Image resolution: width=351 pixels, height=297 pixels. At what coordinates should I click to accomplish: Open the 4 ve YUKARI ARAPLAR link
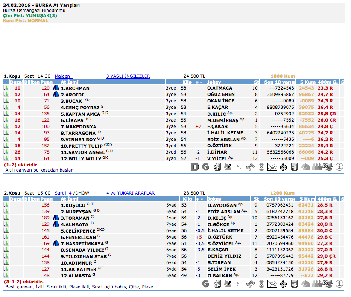point(130,193)
